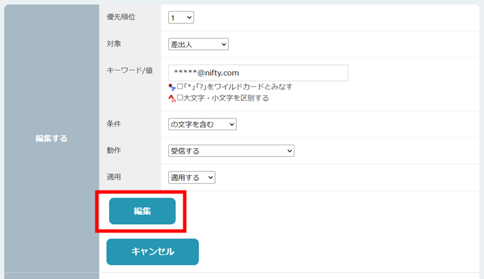This screenshot has width=484, height=279.
Task: Click the 動作 row label
Action: tap(115, 150)
